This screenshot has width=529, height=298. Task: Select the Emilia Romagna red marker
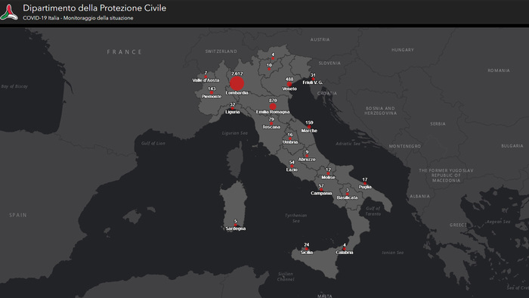273,107
